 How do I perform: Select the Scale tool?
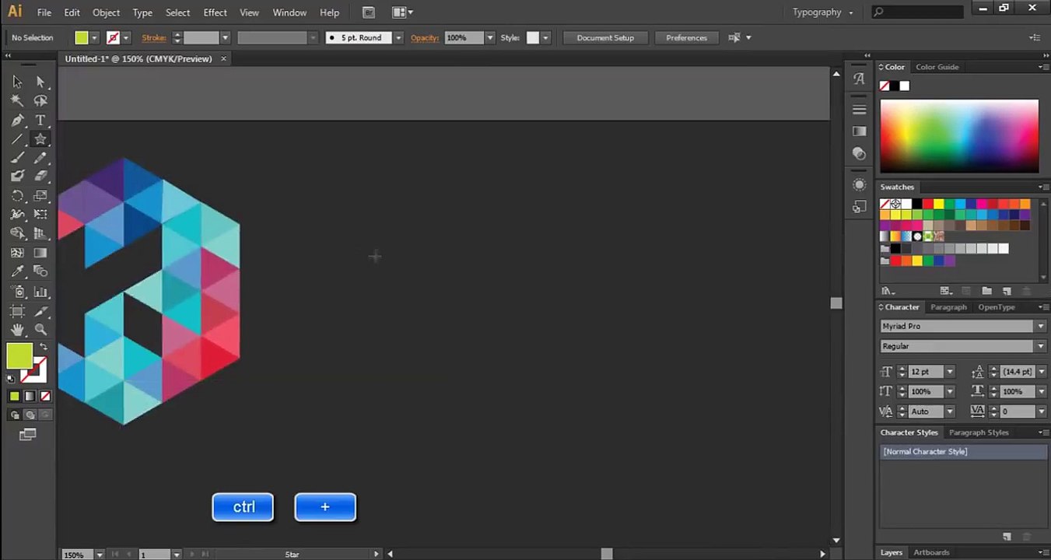coord(40,195)
